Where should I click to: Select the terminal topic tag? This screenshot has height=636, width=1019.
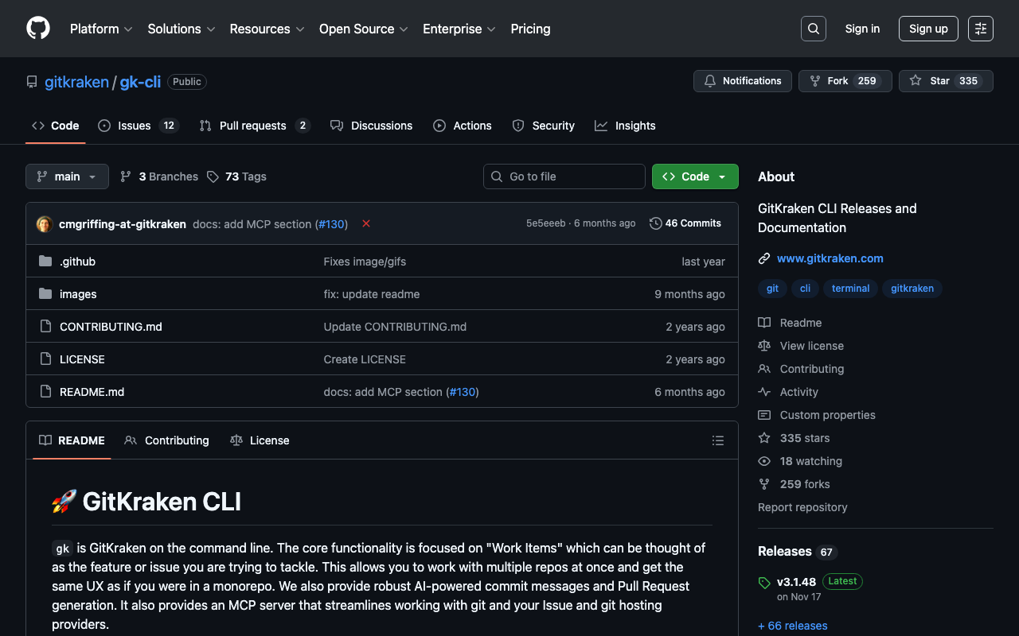pos(850,289)
